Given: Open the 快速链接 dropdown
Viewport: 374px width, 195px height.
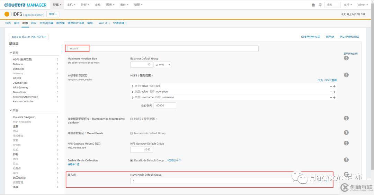Looking at the screenshot, I should [x=120, y=23].
